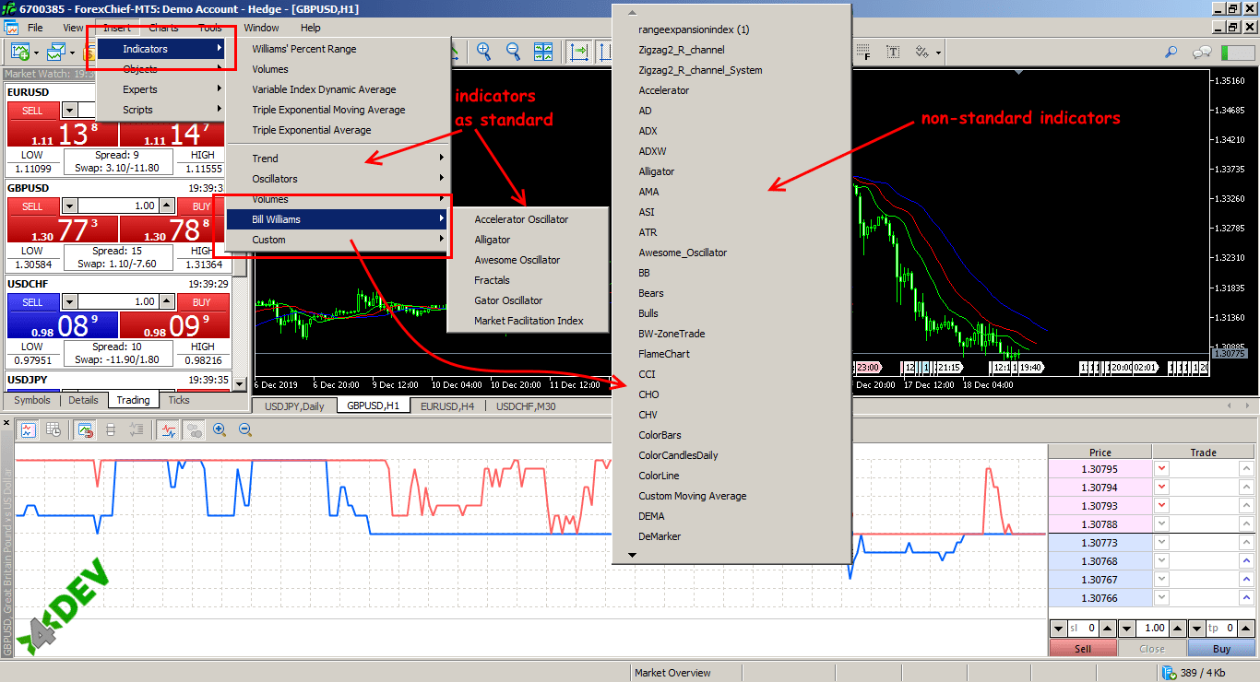Choose FlameChart custom indicator
Viewport: 1260px width, 682px height.
coord(731,354)
